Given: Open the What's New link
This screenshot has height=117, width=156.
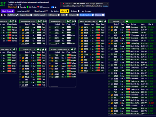Looking at the screenshot, I should pos(12,7).
